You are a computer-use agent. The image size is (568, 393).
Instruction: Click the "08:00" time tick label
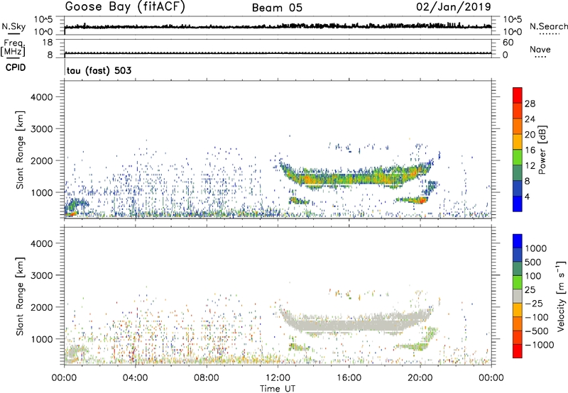[207, 378]
